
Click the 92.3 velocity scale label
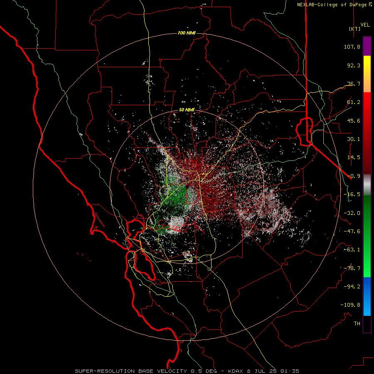[354, 65]
